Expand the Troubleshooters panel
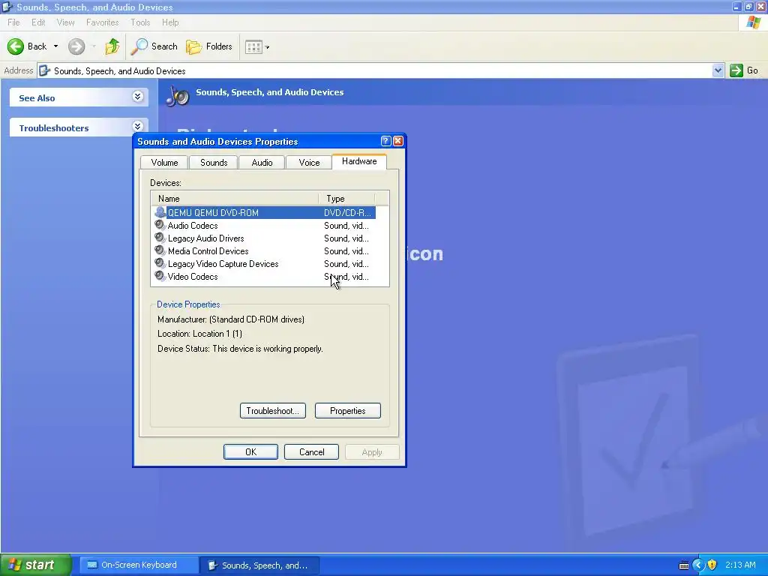 pos(138,126)
